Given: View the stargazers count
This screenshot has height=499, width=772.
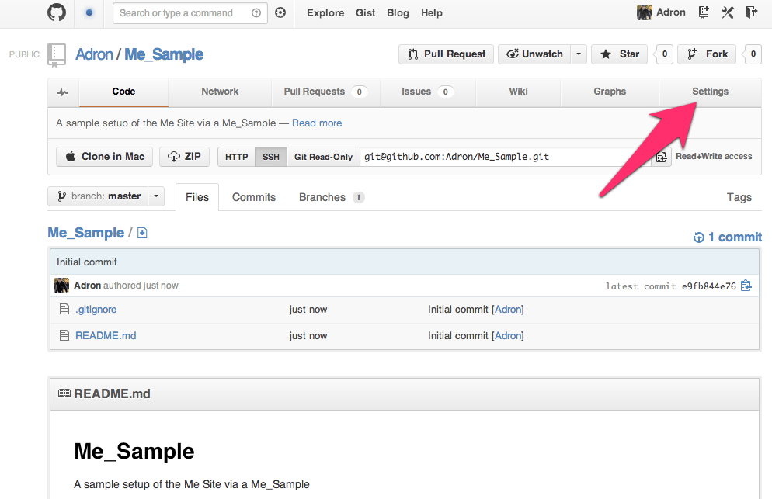Looking at the screenshot, I should click(x=664, y=54).
